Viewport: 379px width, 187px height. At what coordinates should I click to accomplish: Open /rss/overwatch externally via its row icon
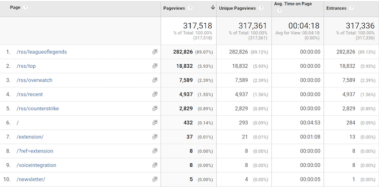click(155, 80)
